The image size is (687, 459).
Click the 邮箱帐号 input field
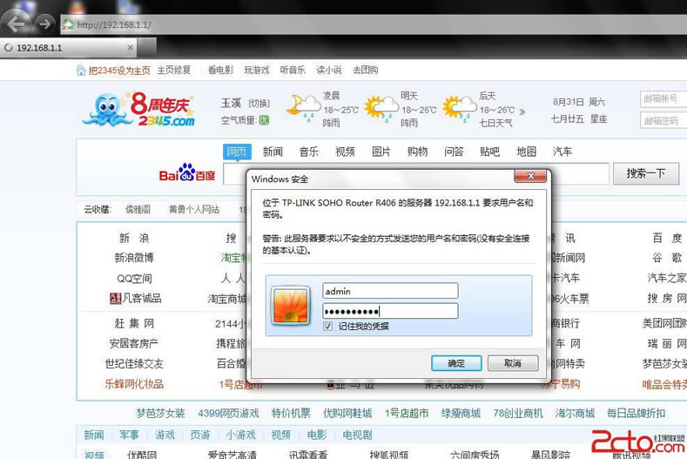point(663,99)
